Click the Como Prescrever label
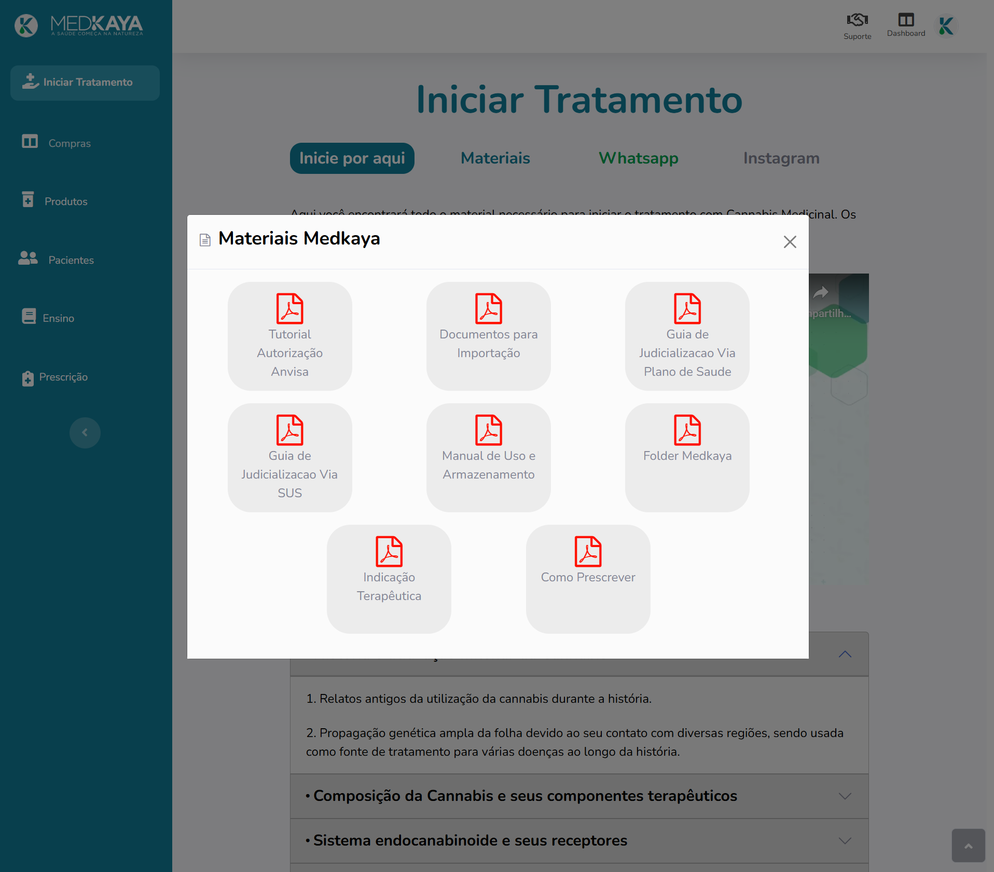Viewport: 994px width, 872px height. pyautogui.click(x=588, y=577)
